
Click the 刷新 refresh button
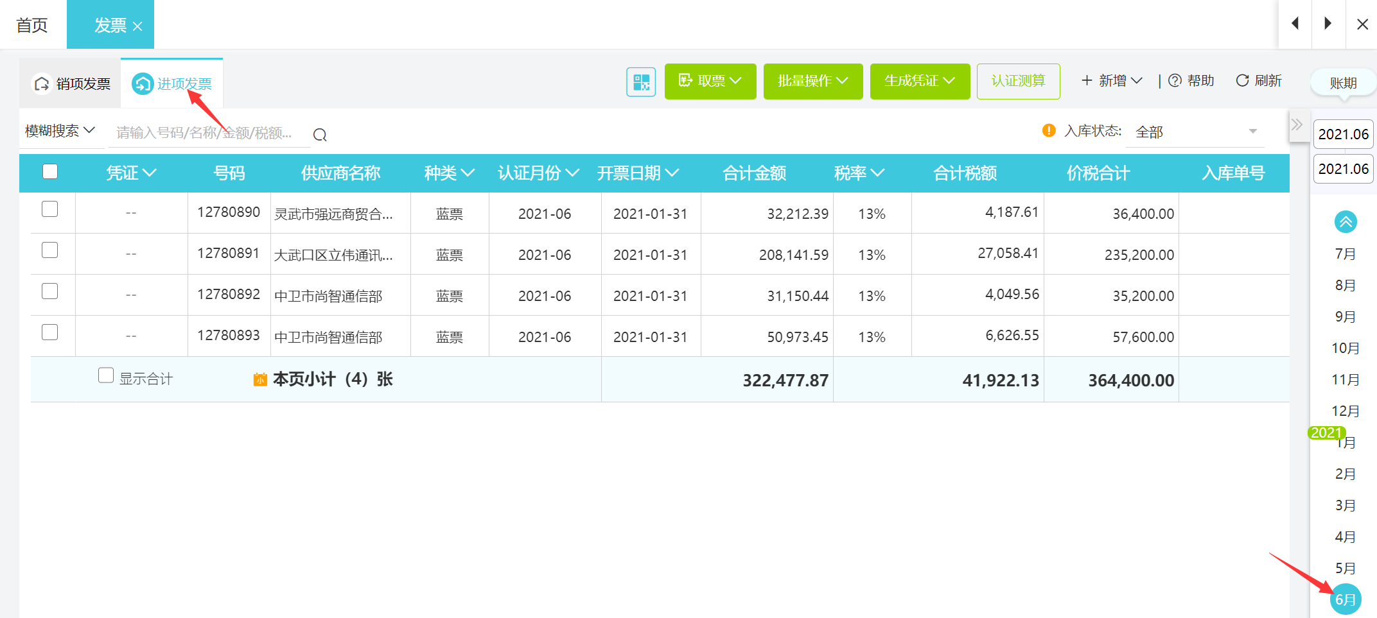point(1259,80)
